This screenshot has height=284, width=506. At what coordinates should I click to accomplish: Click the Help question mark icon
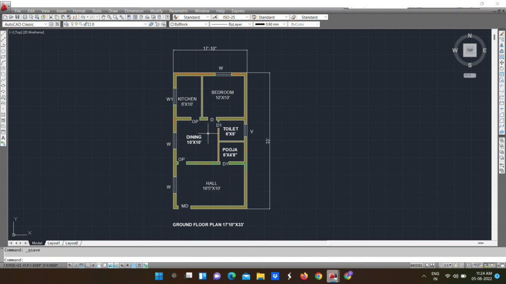pyautogui.click(x=167, y=17)
